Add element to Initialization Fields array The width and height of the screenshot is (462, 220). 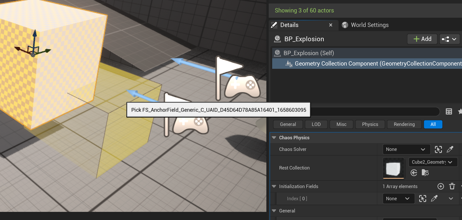[x=441, y=186]
